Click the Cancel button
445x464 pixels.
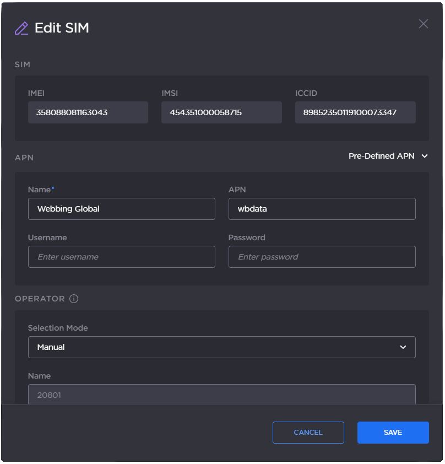(x=308, y=433)
